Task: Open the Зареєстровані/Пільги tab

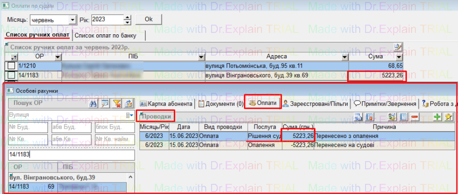Action: [x=315, y=103]
